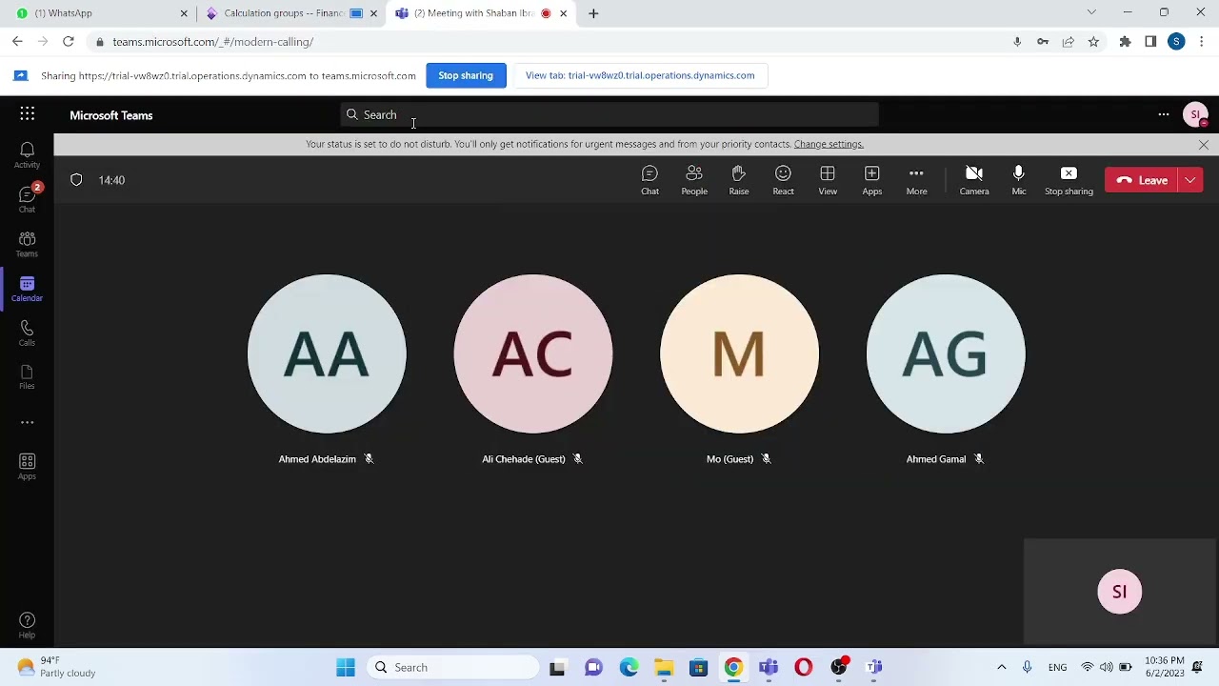Mute the Mic in meeting
This screenshot has width=1219, height=686.
coord(1019,180)
